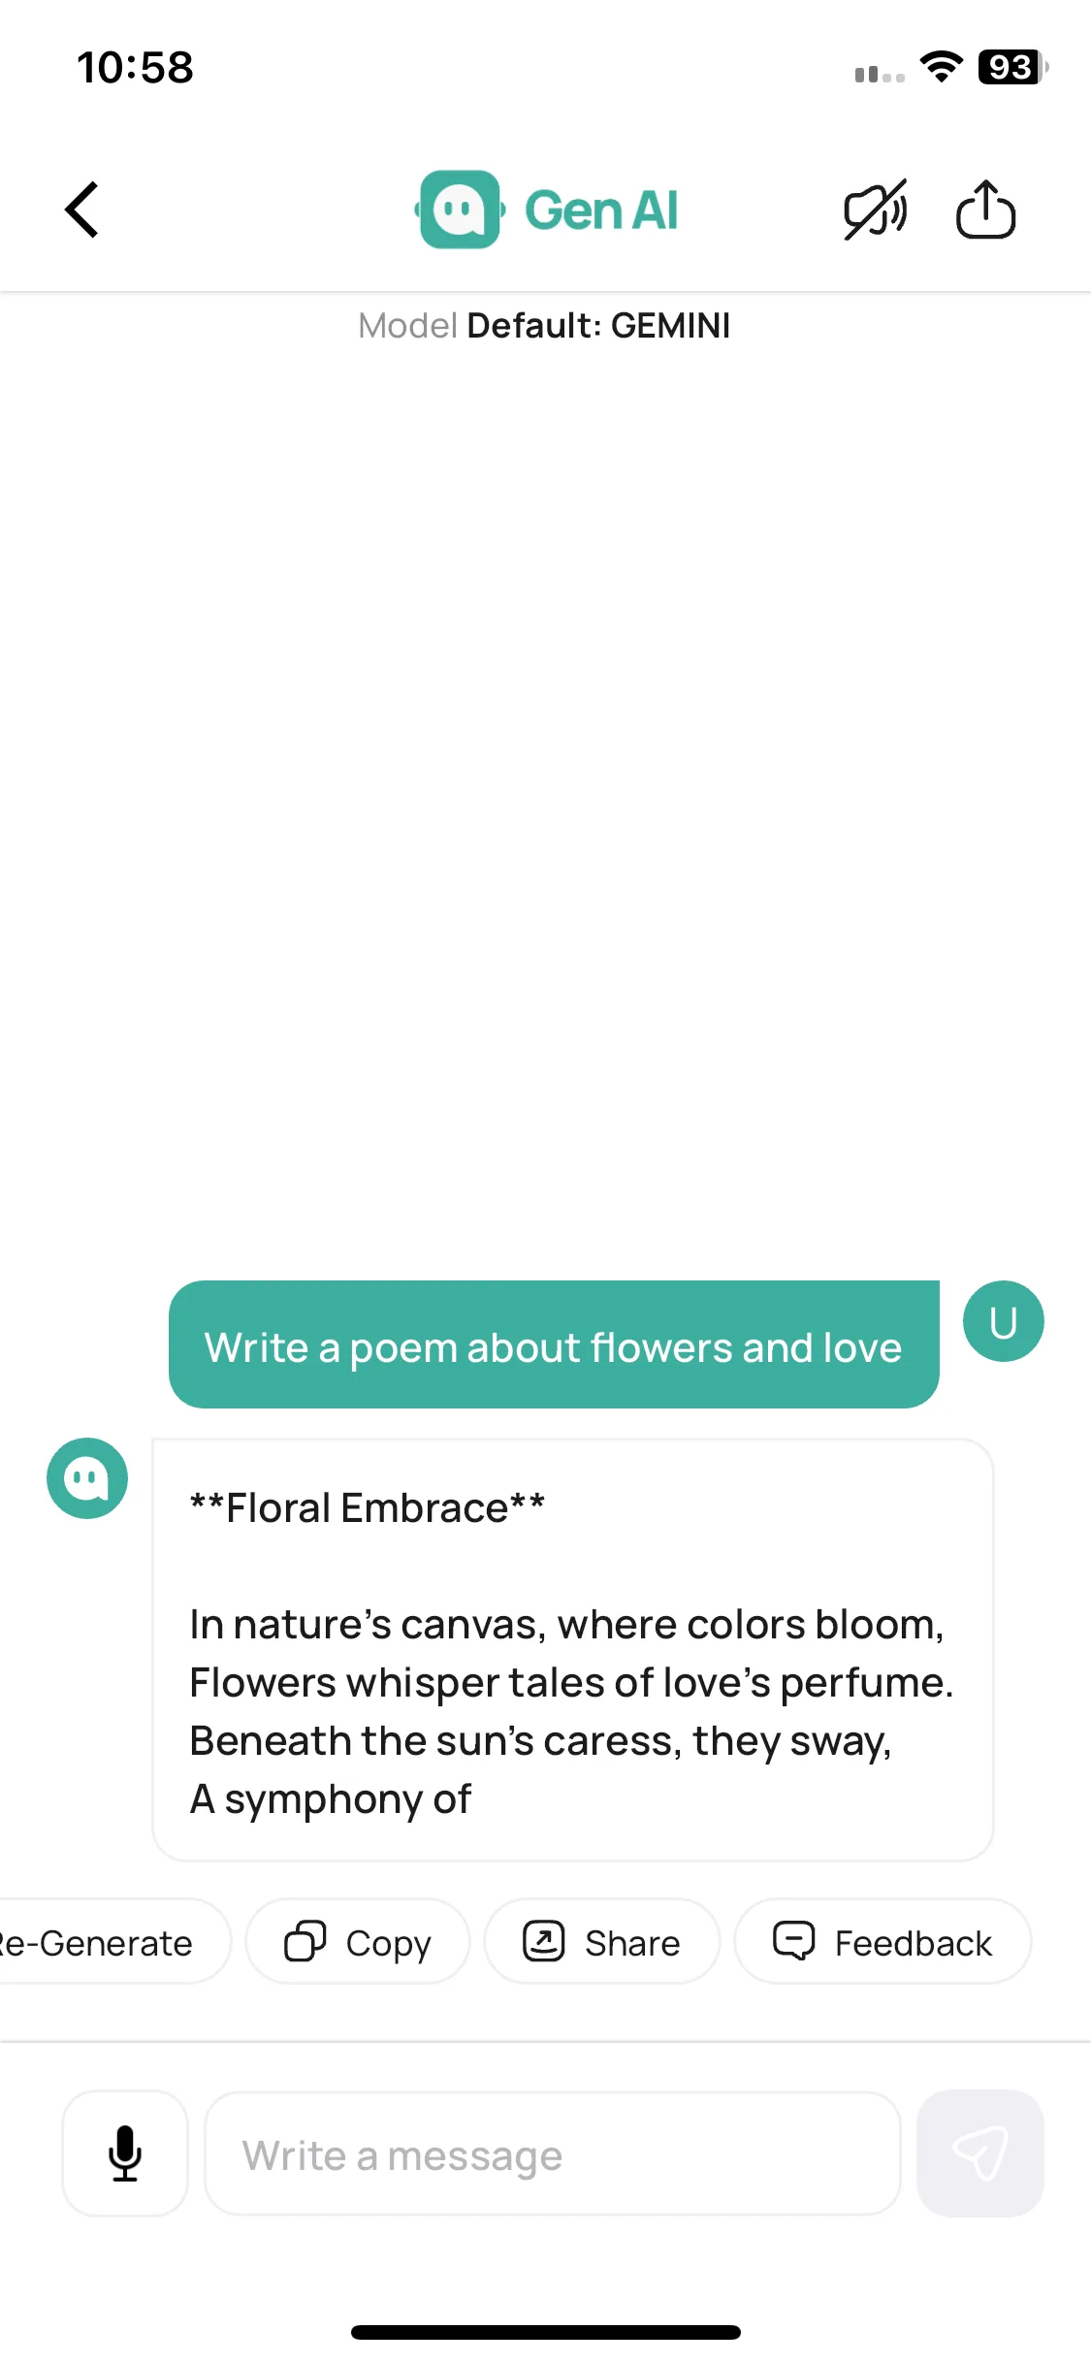Tap the Share arrow icon in chip
The width and height of the screenshot is (1091, 2363).
click(544, 1942)
